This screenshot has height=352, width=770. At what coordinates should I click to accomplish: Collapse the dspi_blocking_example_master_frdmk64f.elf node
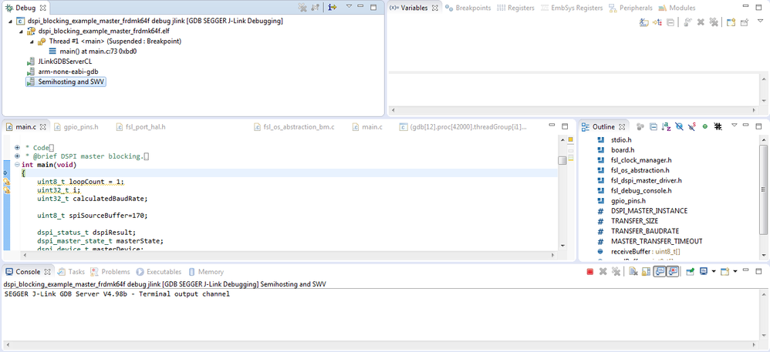[21, 32]
